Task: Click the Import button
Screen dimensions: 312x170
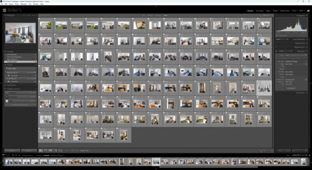Action: (x=11, y=151)
